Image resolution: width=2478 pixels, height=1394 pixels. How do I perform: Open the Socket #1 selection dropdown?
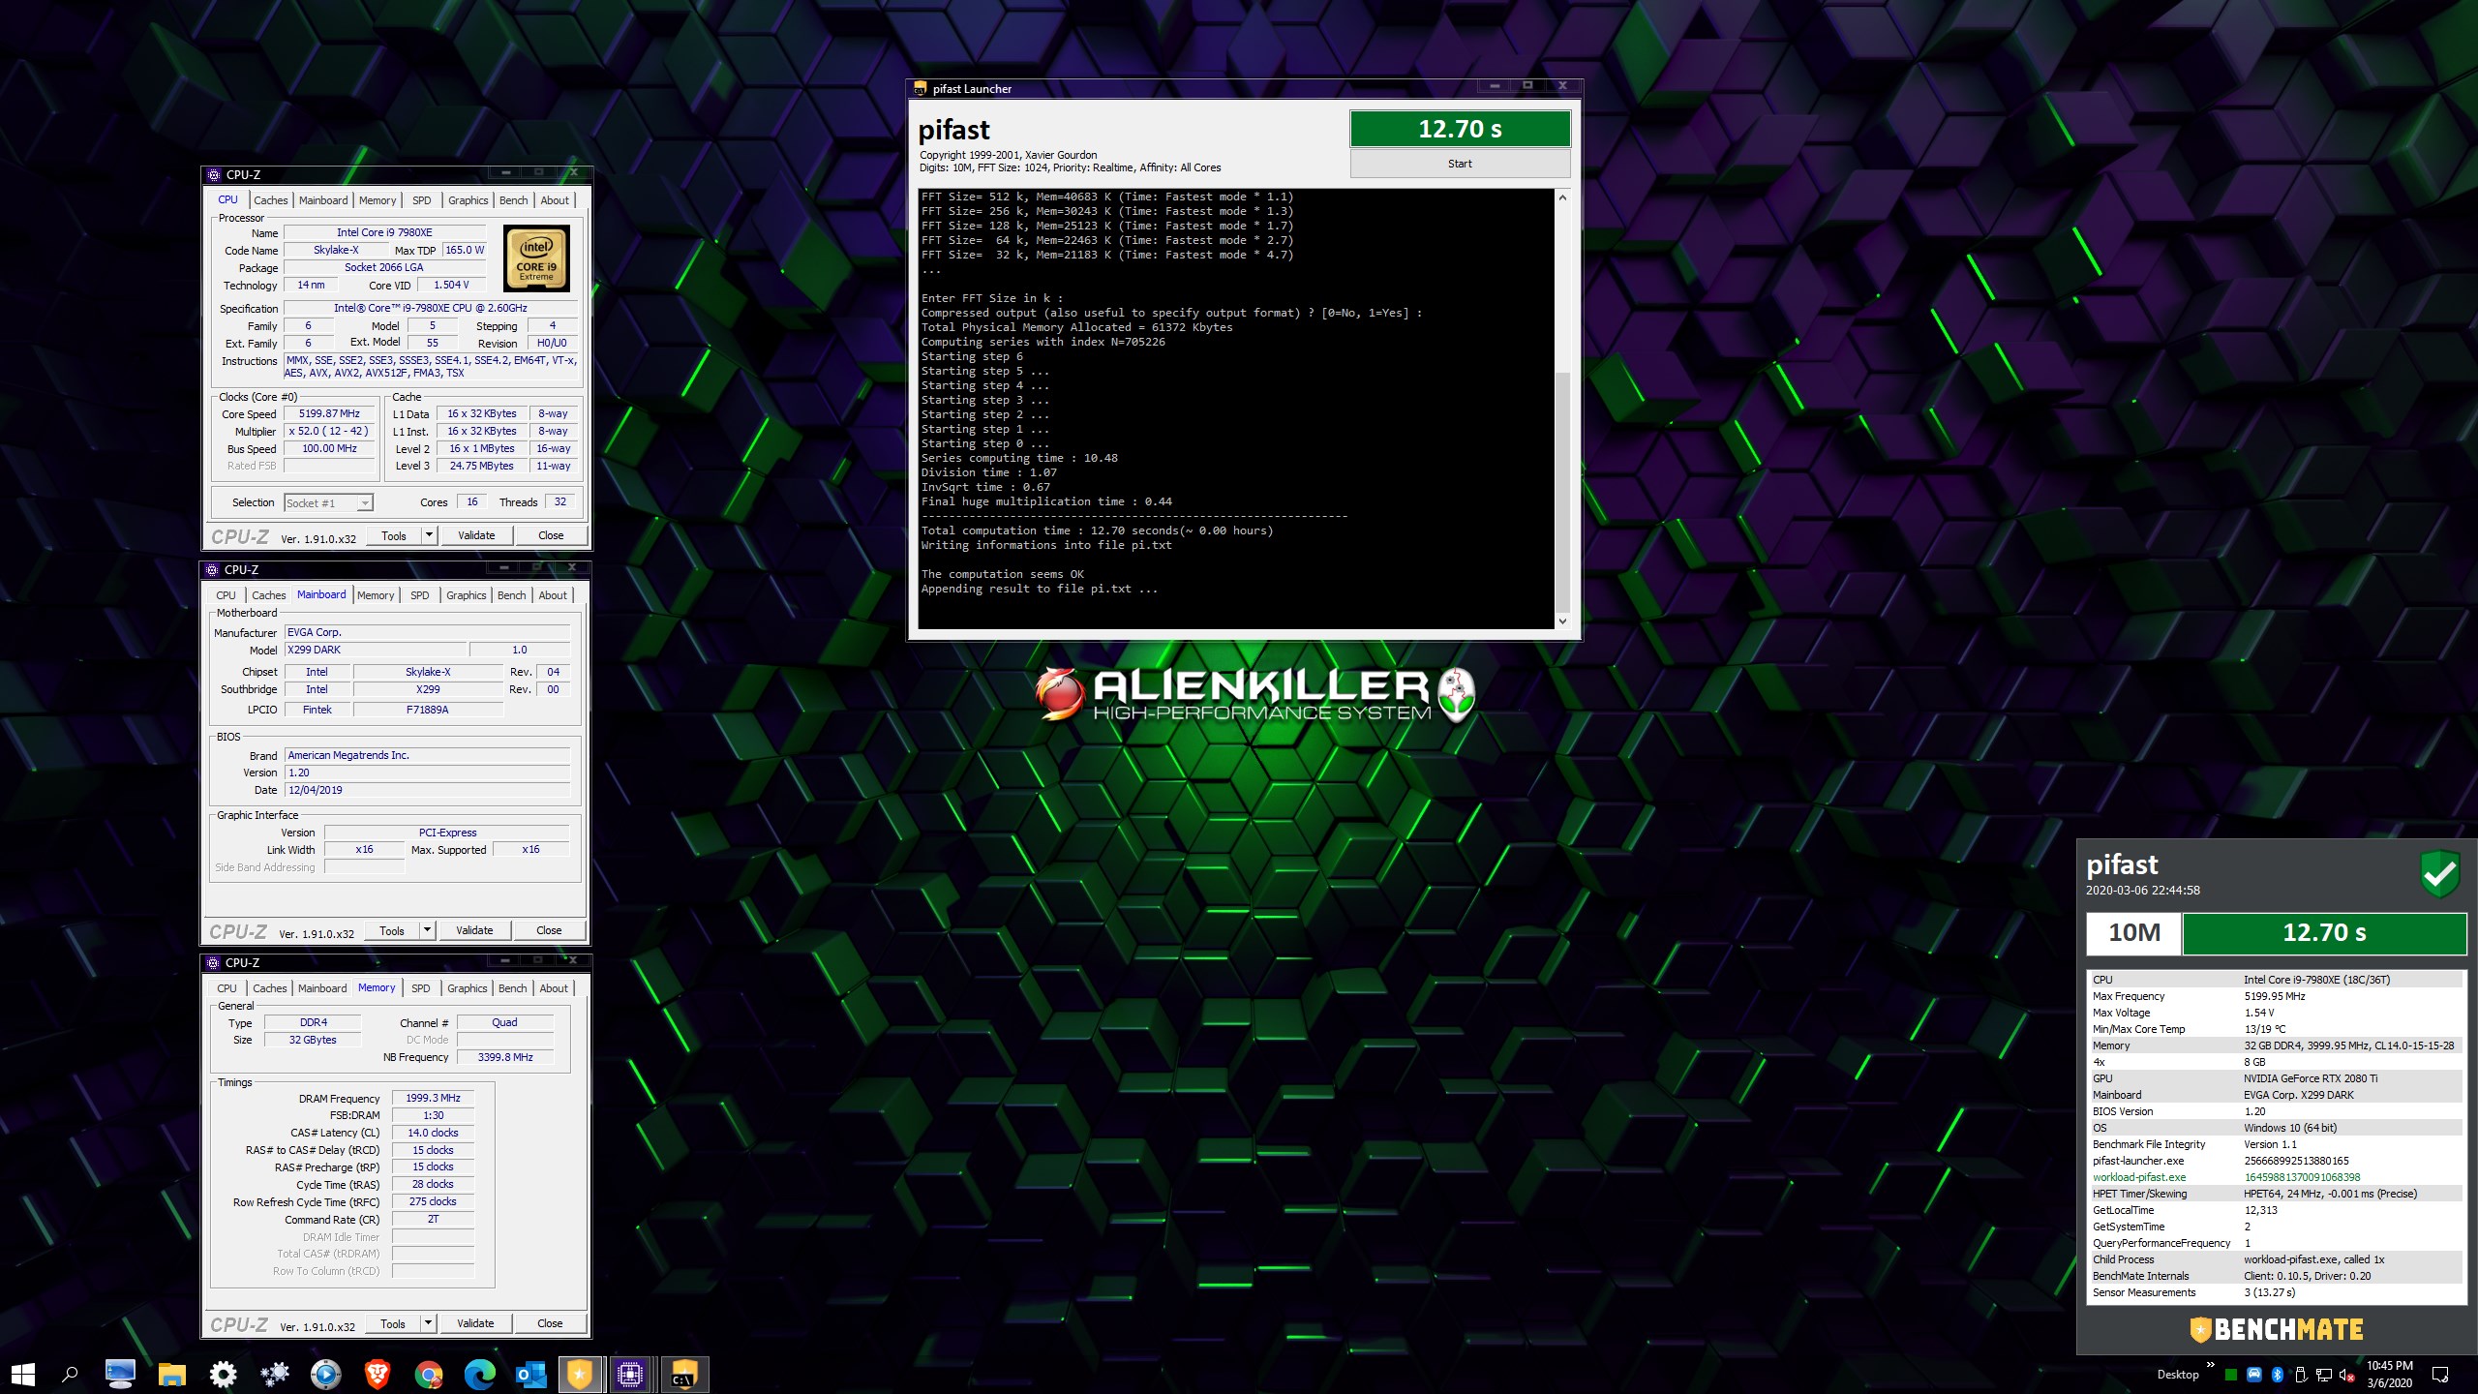(x=328, y=503)
